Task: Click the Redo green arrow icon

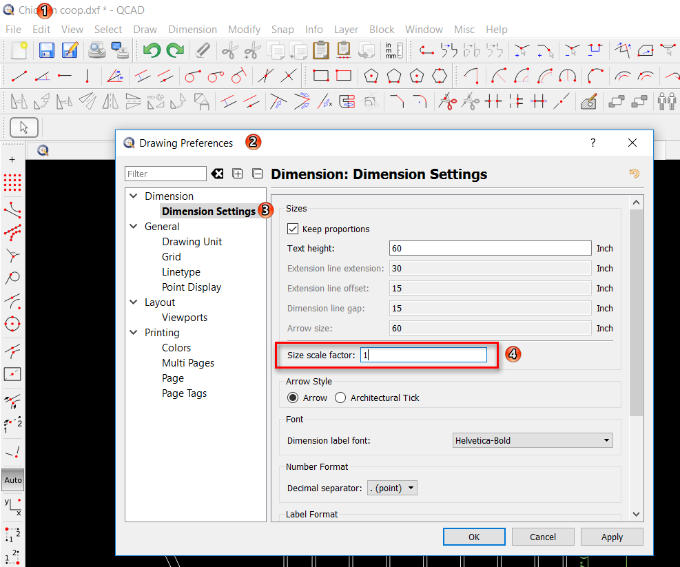Action: [x=175, y=50]
